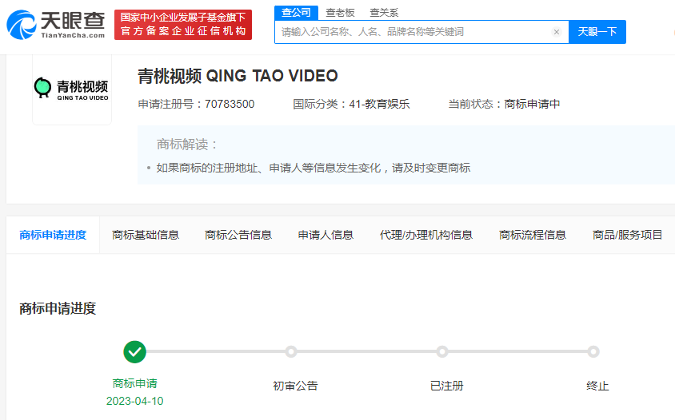The width and height of the screenshot is (675, 420).
Task: Open the 申请人信息 tab
Action: [326, 235]
